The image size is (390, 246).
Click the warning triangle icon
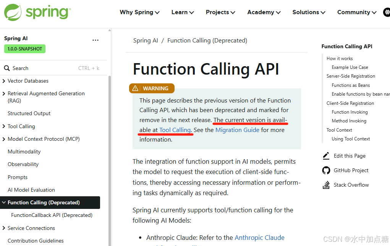click(x=135, y=88)
